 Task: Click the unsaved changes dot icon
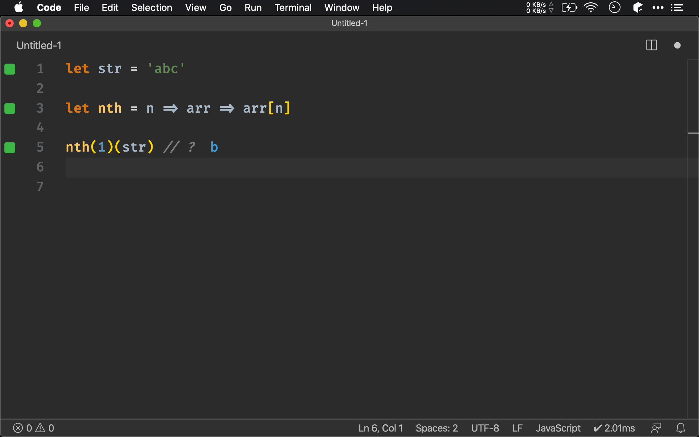[x=677, y=45]
